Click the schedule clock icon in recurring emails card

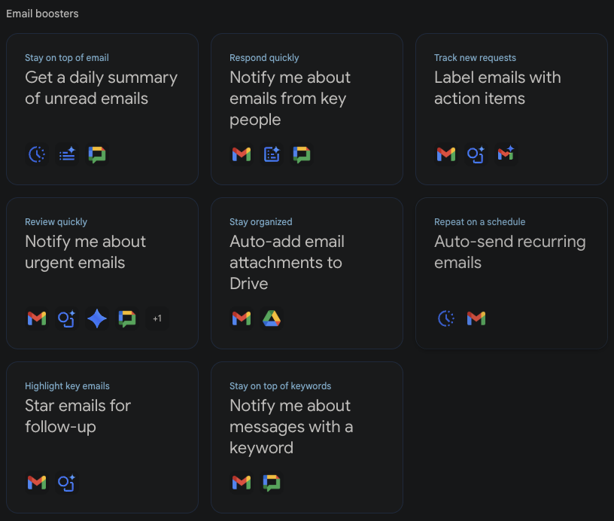click(x=446, y=318)
